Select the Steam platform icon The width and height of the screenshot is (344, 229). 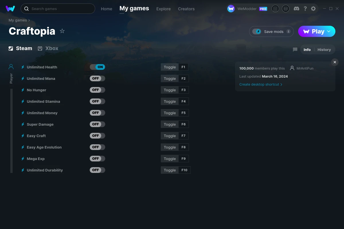(11, 48)
